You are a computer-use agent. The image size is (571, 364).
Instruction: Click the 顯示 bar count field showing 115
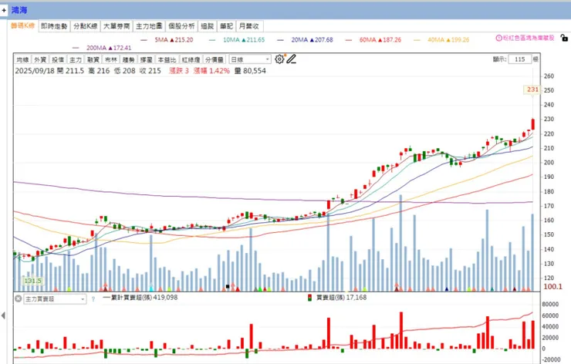[x=520, y=59]
